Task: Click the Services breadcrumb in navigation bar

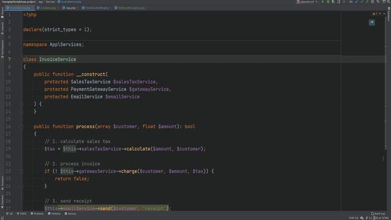Action: click(x=50, y=2)
